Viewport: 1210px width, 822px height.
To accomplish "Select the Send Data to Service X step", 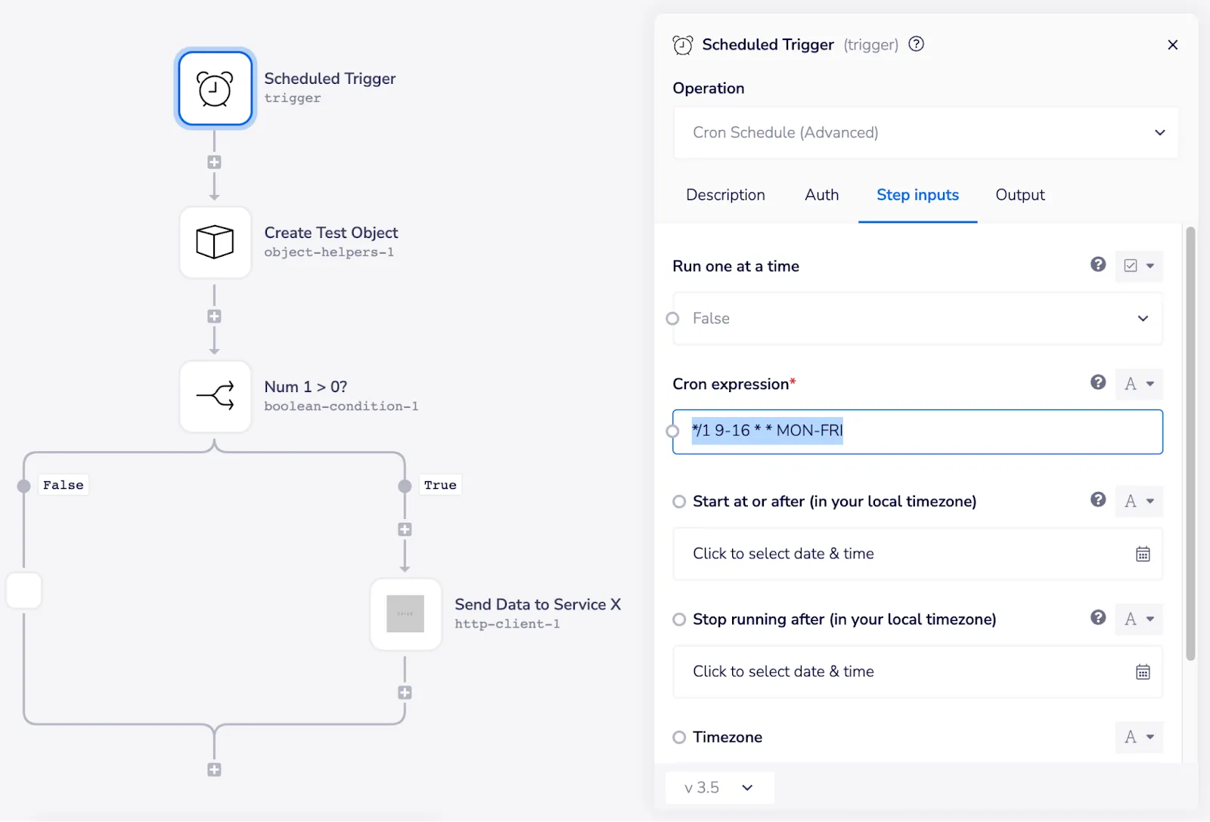I will click(x=406, y=614).
